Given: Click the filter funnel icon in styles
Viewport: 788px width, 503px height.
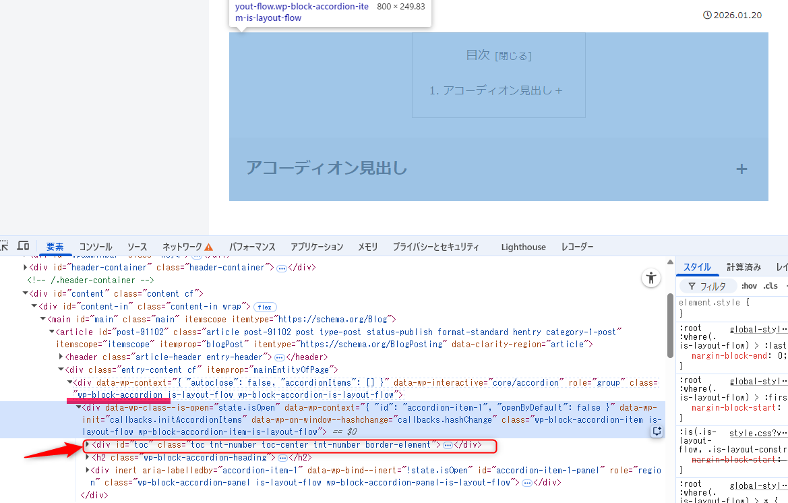Looking at the screenshot, I should (x=692, y=287).
